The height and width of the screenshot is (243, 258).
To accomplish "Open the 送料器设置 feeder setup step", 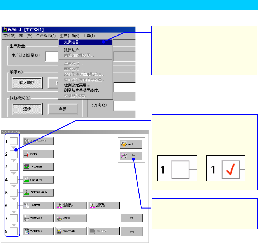I will click(x=38, y=205).
